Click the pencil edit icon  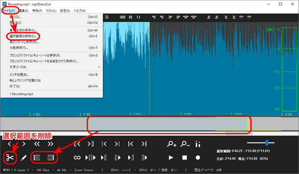coord(23,158)
